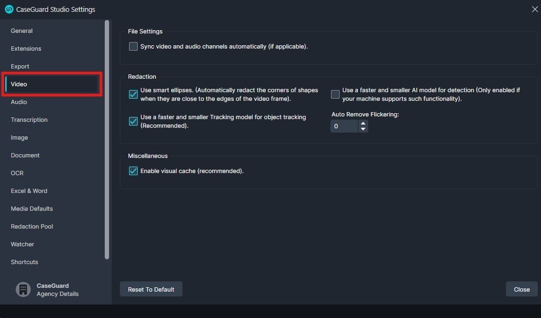Go to Transcription settings

29,120
